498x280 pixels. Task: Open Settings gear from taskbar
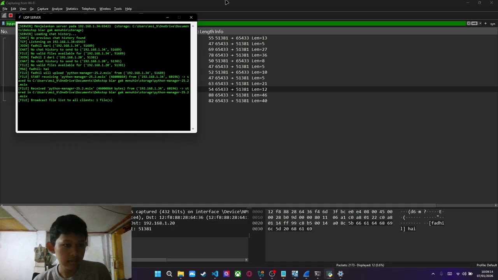[x=340, y=274]
